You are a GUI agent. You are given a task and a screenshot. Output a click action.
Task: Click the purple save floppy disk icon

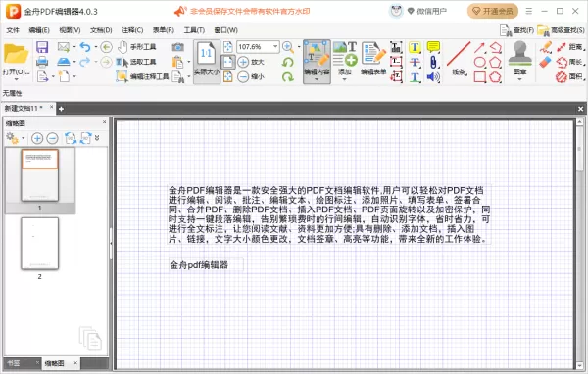pyautogui.click(x=42, y=47)
